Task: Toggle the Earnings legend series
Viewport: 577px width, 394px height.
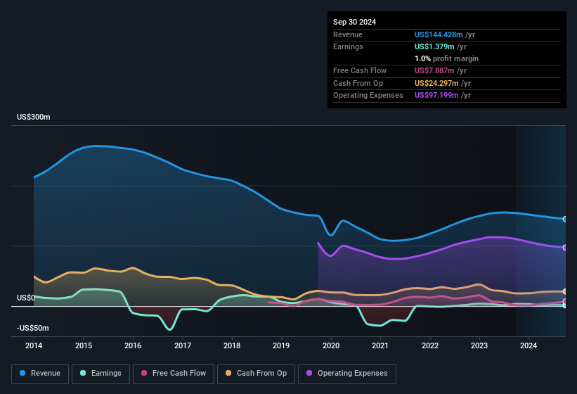Action: (101, 373)
